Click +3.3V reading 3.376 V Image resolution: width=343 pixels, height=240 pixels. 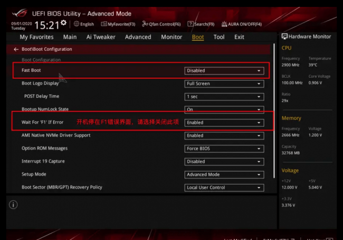tap(288, 205)
